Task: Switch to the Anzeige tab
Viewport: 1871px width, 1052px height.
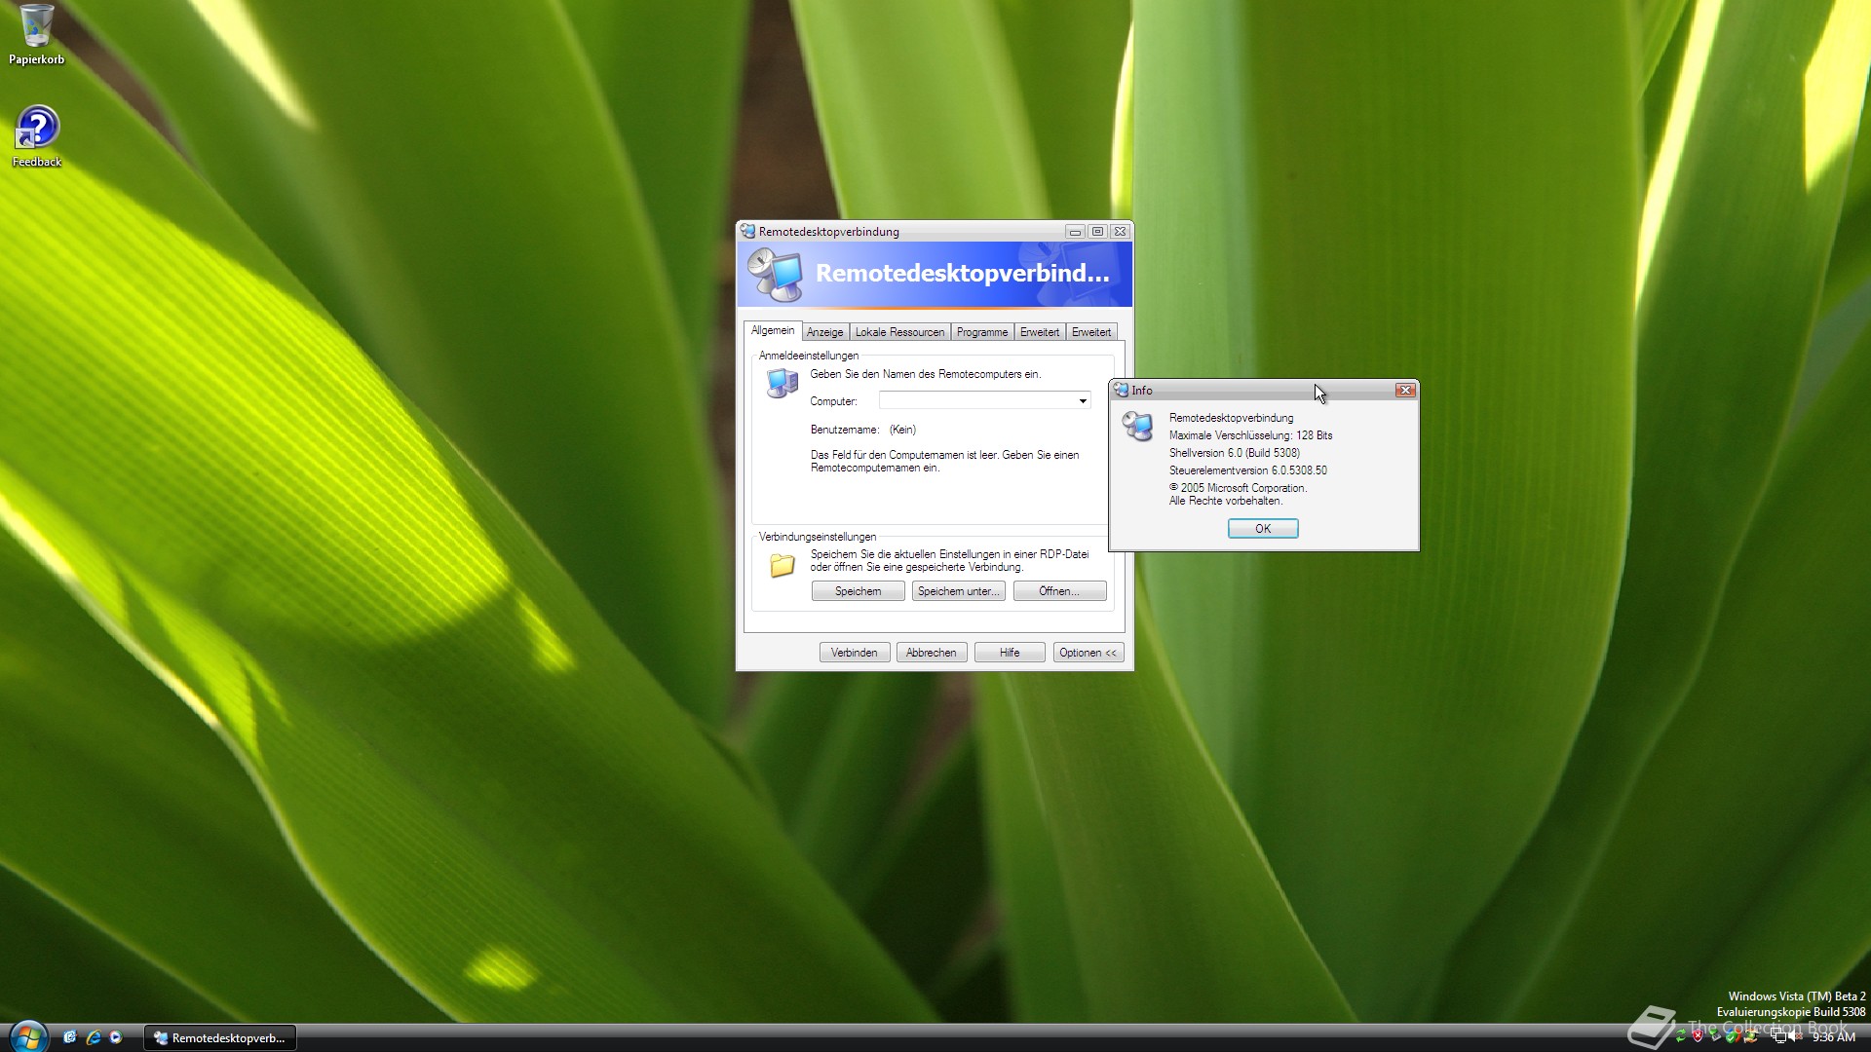Action: pos(824,332)
